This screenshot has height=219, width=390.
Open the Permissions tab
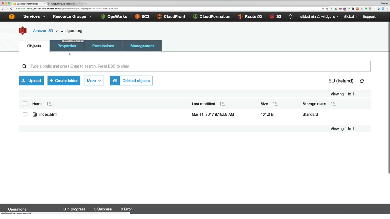click(103, 46)
